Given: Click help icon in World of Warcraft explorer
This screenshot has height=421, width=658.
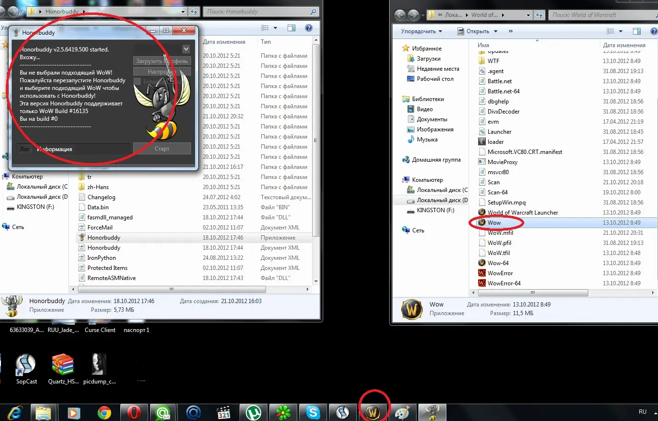Looking at the screenshot, I should 653,31.
